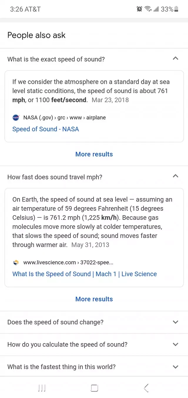Tap the battery icon in status bar

coord(176,9)
